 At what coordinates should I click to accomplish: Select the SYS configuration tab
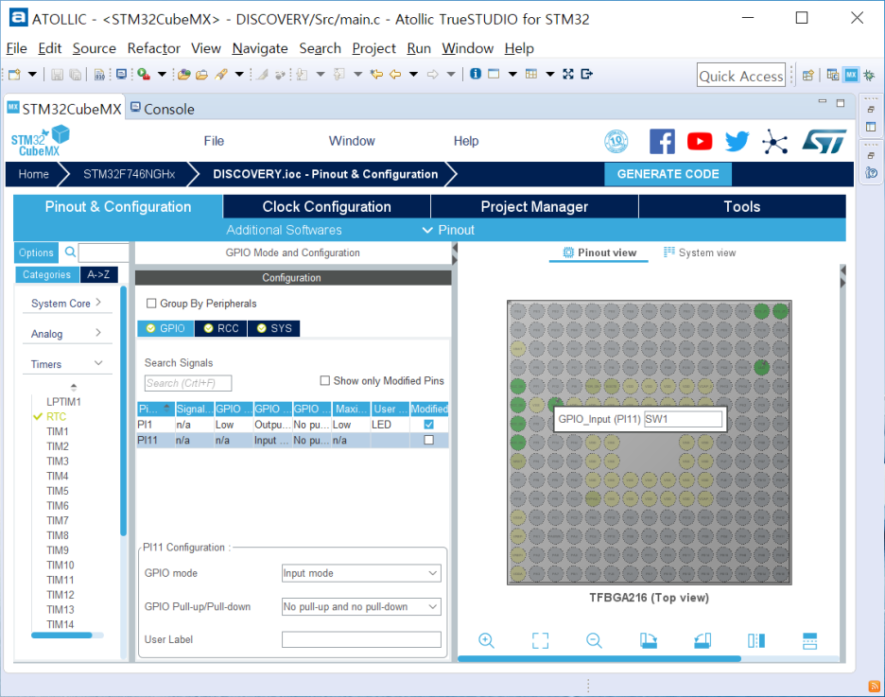274,328
